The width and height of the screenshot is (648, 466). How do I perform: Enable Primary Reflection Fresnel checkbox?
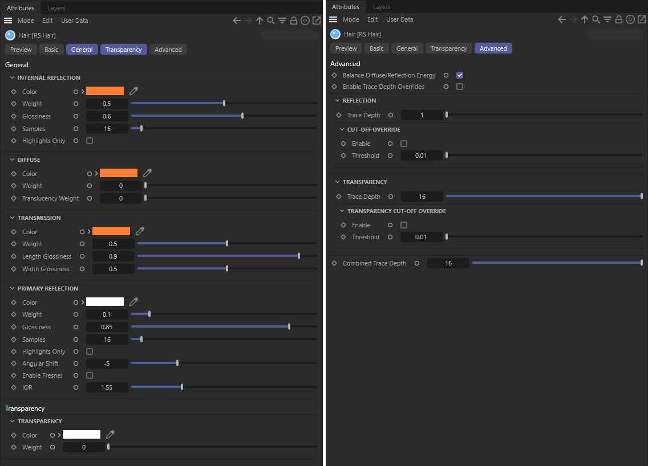click(90, 375)
